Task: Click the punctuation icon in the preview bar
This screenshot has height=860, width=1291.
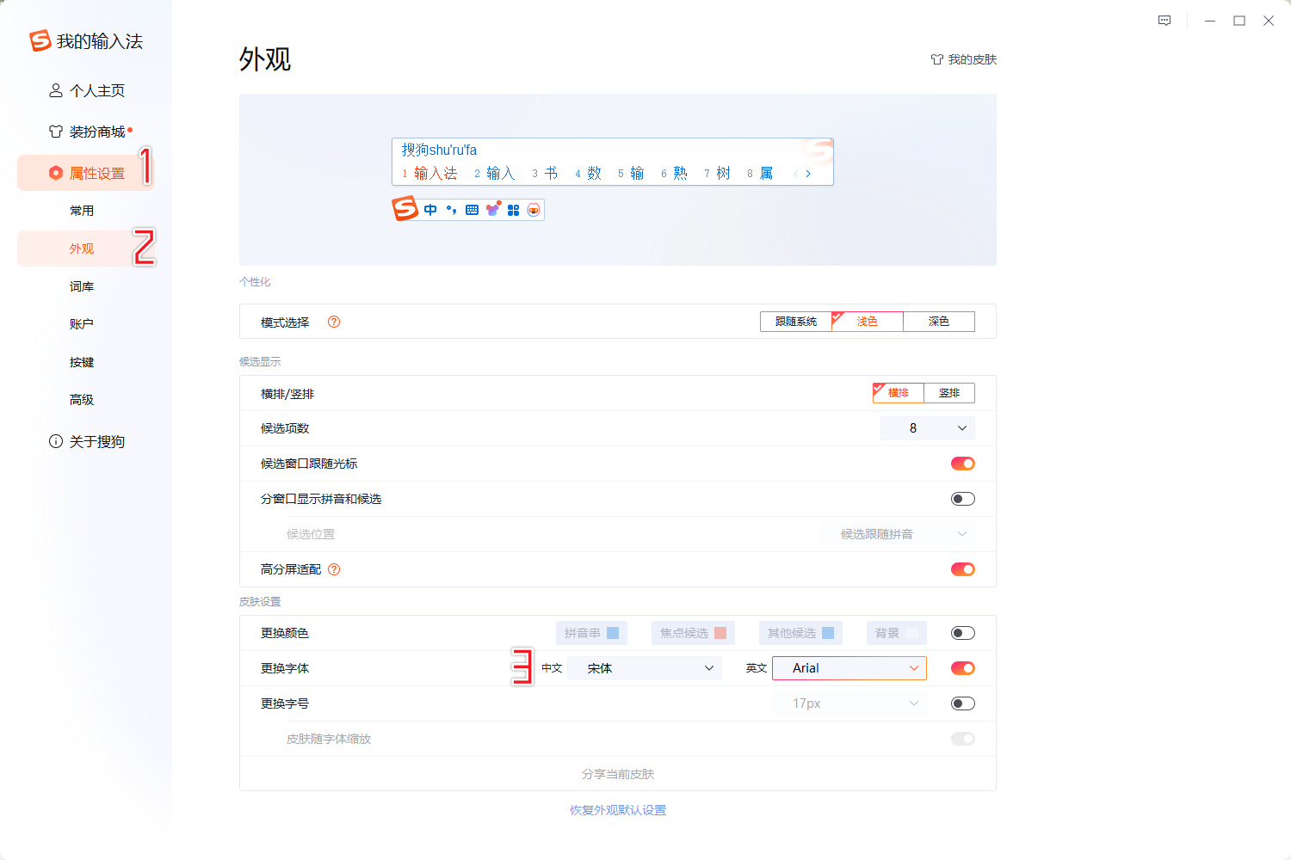Action: click(x=451, y=210)
